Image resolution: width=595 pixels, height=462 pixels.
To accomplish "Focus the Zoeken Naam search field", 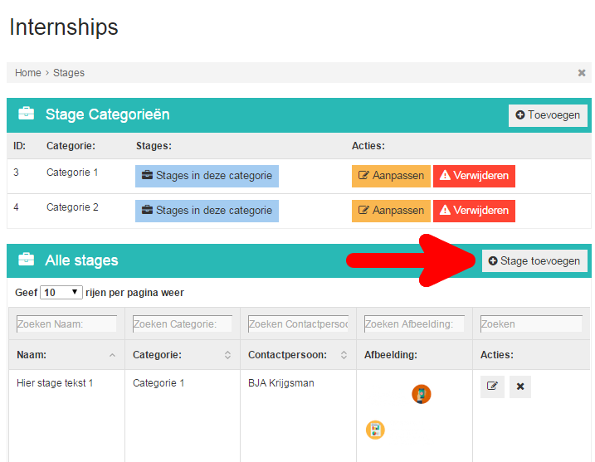I will 66,324.
